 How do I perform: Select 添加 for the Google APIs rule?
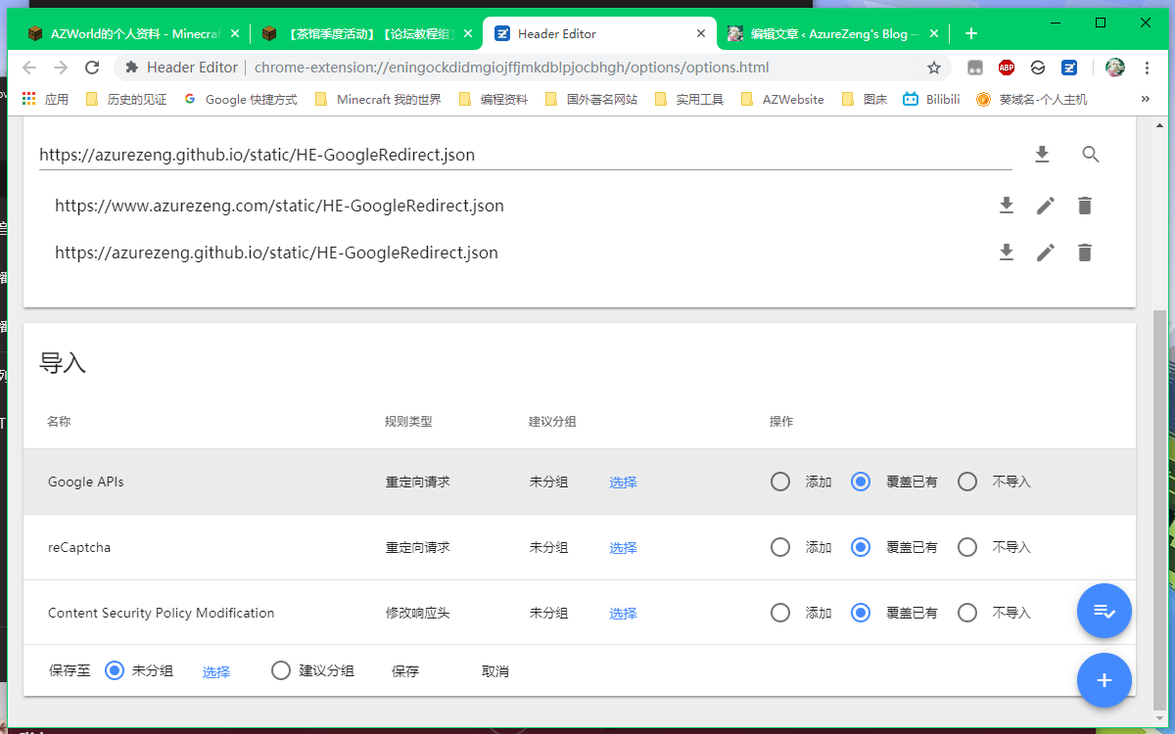(x=780, y=482)
